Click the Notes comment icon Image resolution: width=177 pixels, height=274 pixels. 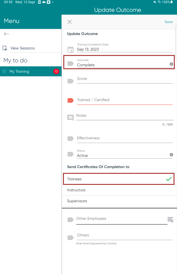(71, 118)
